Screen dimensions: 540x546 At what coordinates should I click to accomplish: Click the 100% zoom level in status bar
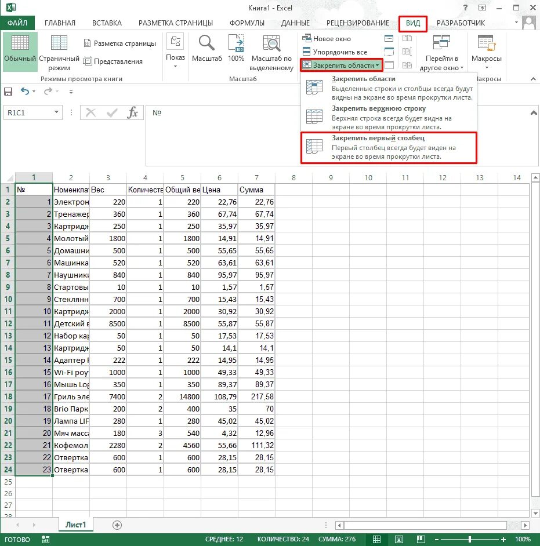(x=523, y=540)
